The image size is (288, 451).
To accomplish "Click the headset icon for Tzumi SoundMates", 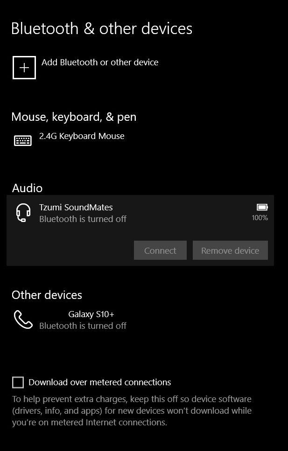I will click(23, 213).
